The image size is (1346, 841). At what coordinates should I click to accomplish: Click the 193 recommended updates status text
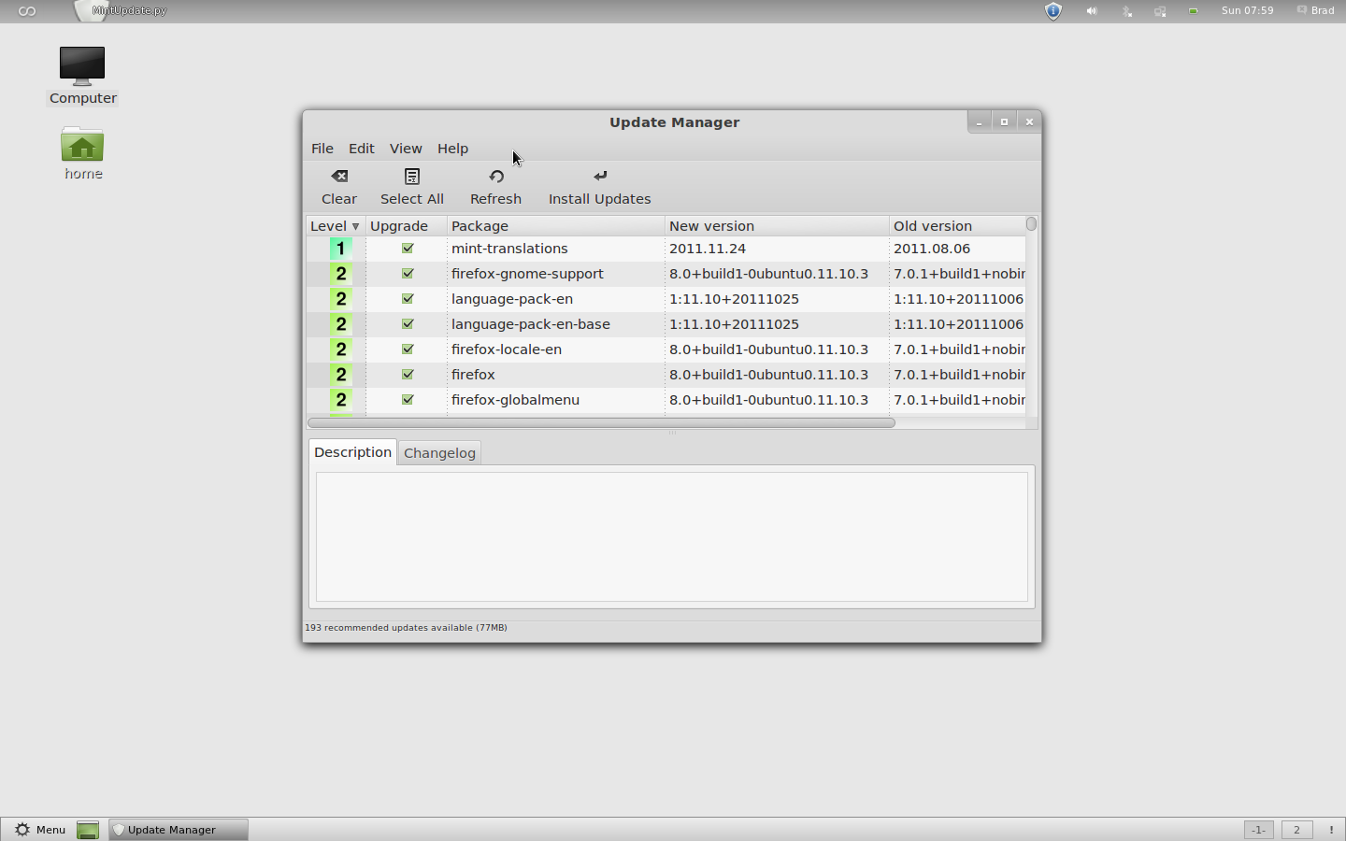406,628
